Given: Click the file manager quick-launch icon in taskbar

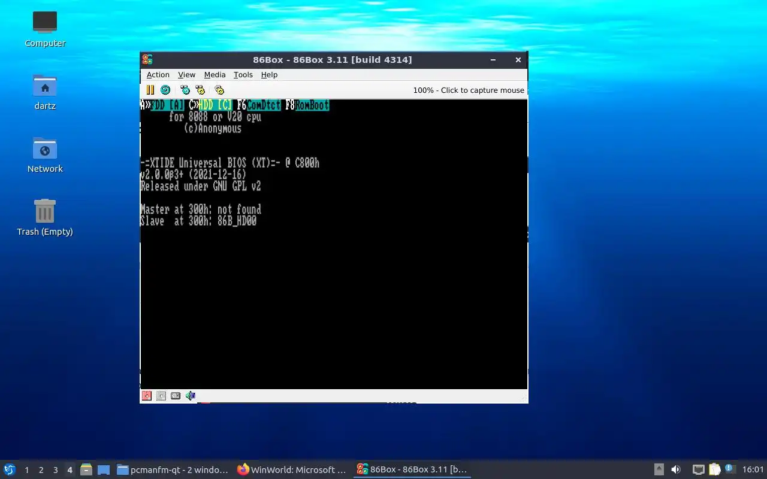Looking at the screenshot, I should point(86,470).
